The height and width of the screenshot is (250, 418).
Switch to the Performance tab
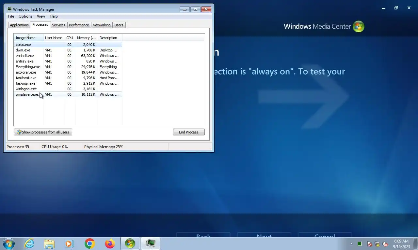(79, 25)
